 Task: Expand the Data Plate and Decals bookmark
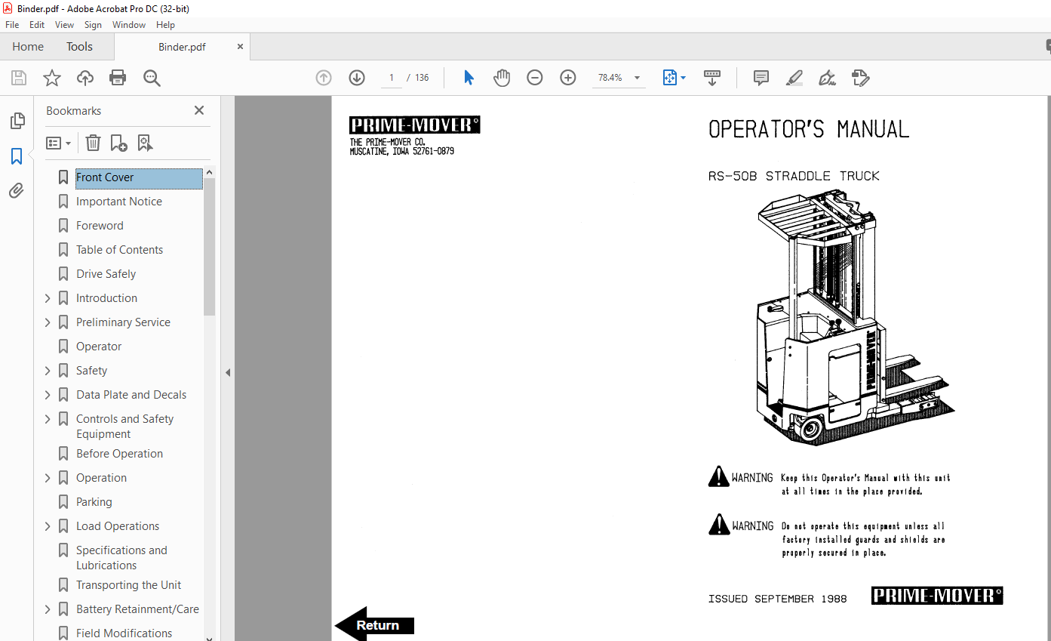(x=48, y=395)
